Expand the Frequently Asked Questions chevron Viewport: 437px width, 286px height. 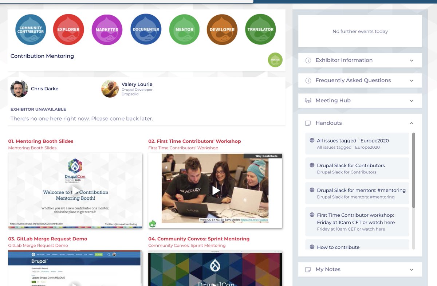pyautogui.click(x=412, y=81)
